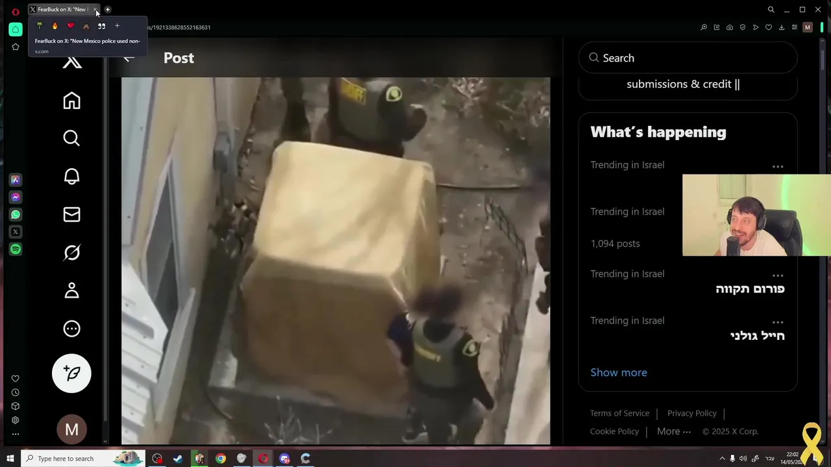
Task: Open the Terms of Service link
Action: coord(619,413)
